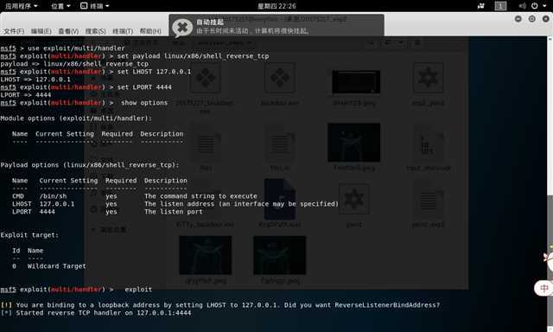
Task: Maximize the terminal window
Action: tap(532, 19)
